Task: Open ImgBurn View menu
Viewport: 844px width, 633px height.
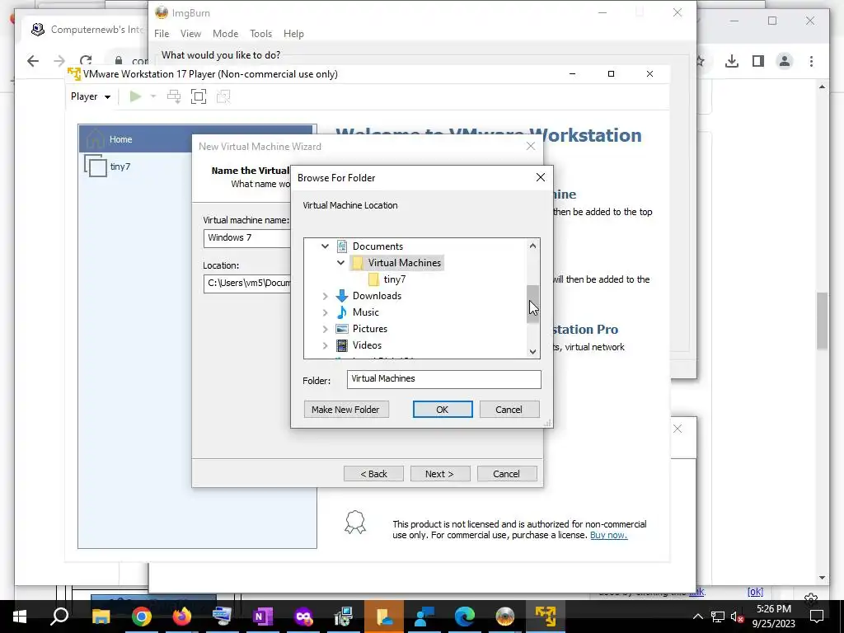Action: coord(190,33)
